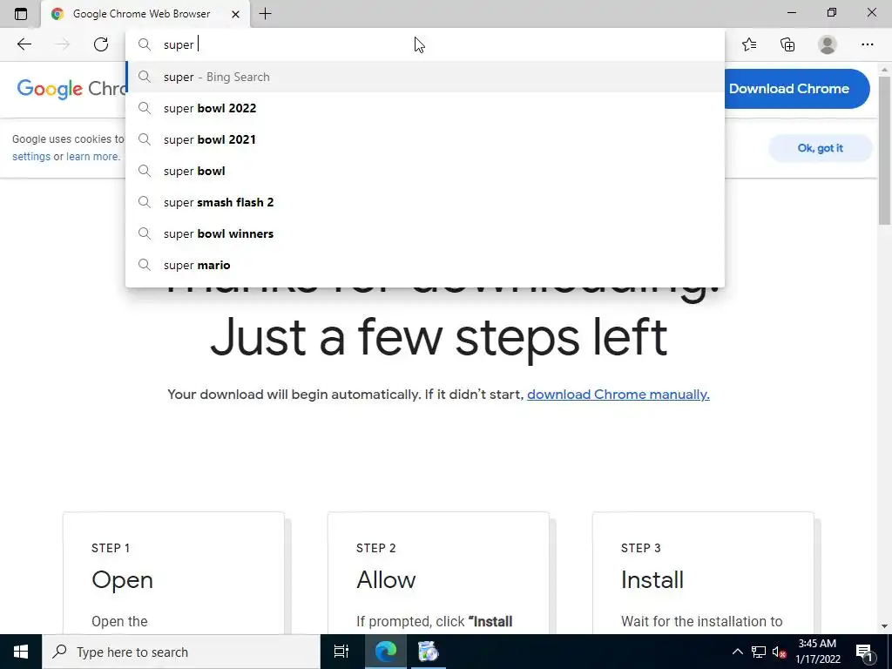892x669 pixels.
Task: Click the Google Chrome logo
Action: [x=71, y=89]
